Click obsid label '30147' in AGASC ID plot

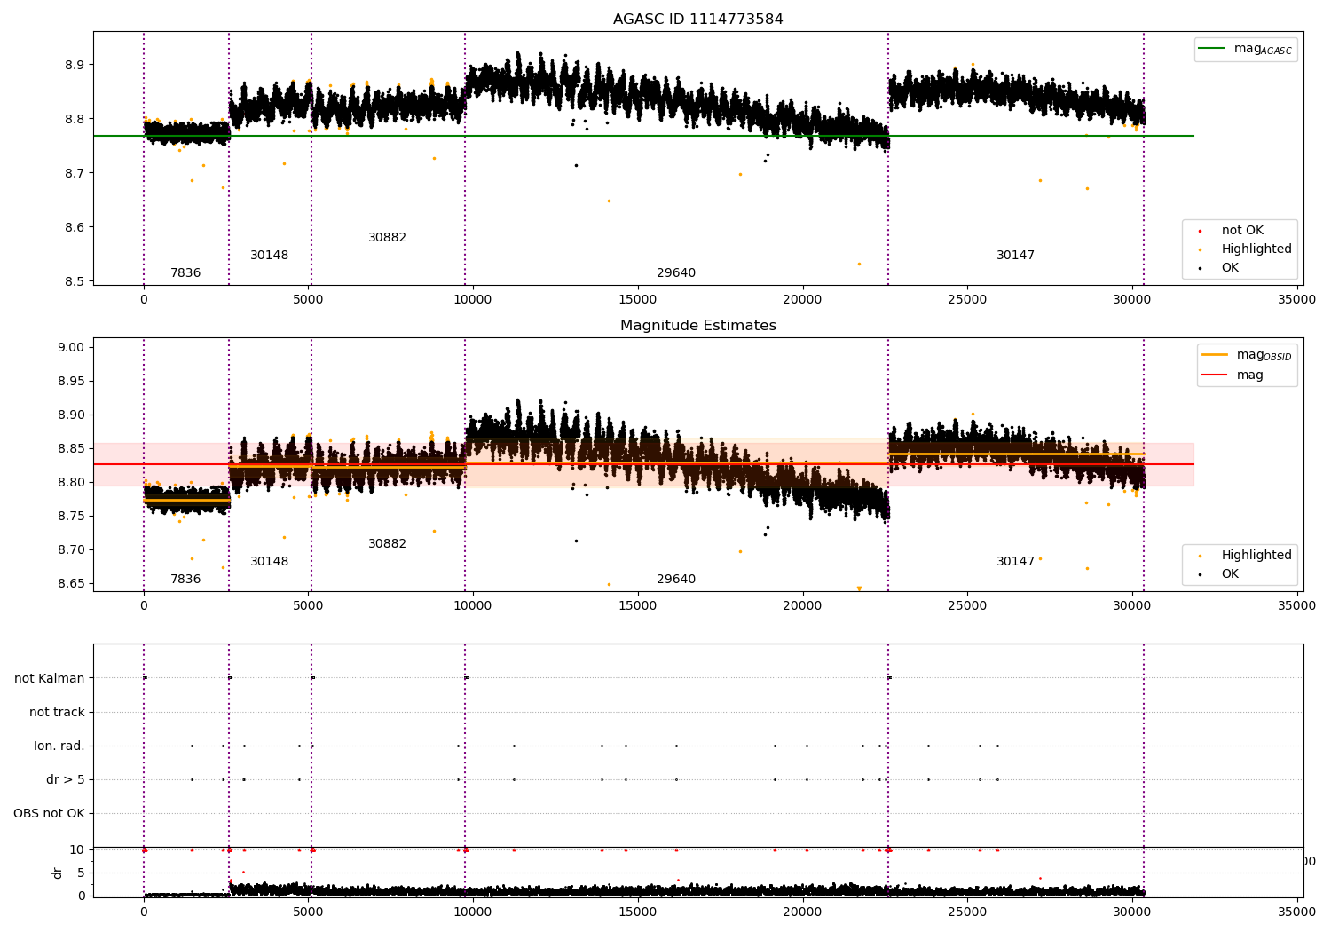point(1015,256)
